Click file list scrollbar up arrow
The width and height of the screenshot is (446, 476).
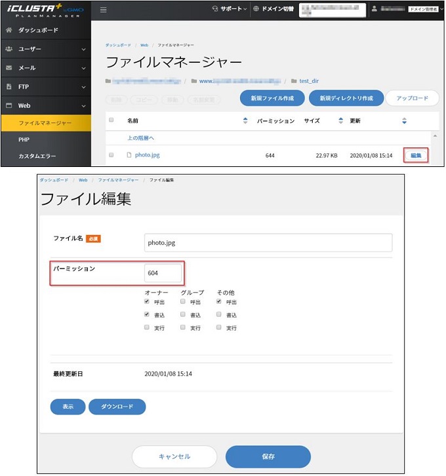(x=435, y=136)
